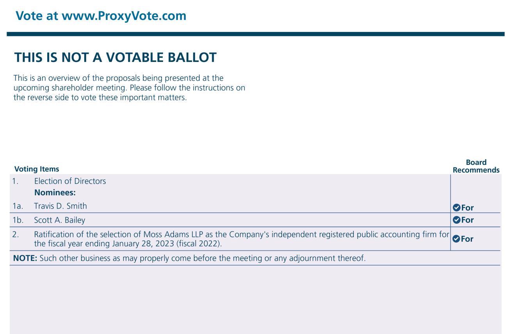Click the item number 2.
511x334 pixels.
coord(17,235)
